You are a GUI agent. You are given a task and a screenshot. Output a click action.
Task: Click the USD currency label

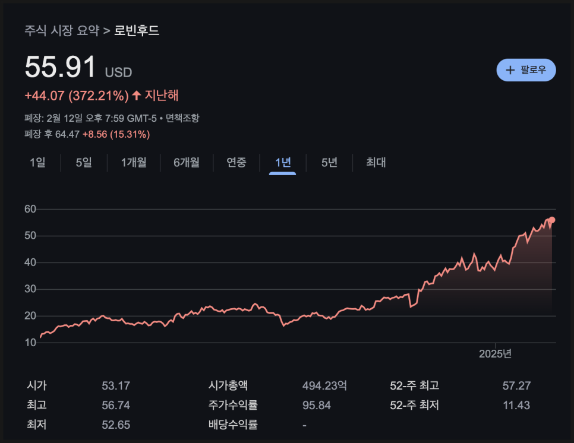tap(118, 72)
